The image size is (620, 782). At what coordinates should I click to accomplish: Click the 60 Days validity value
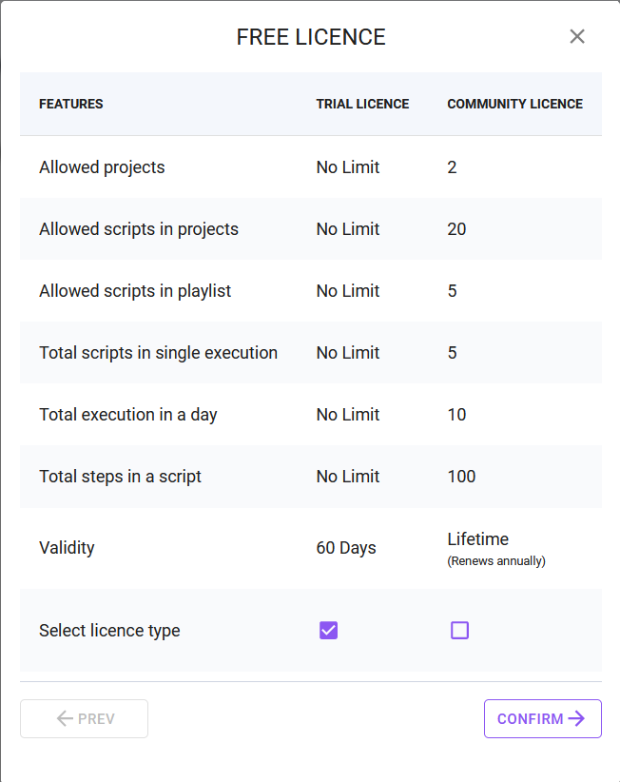click(346, 548)
